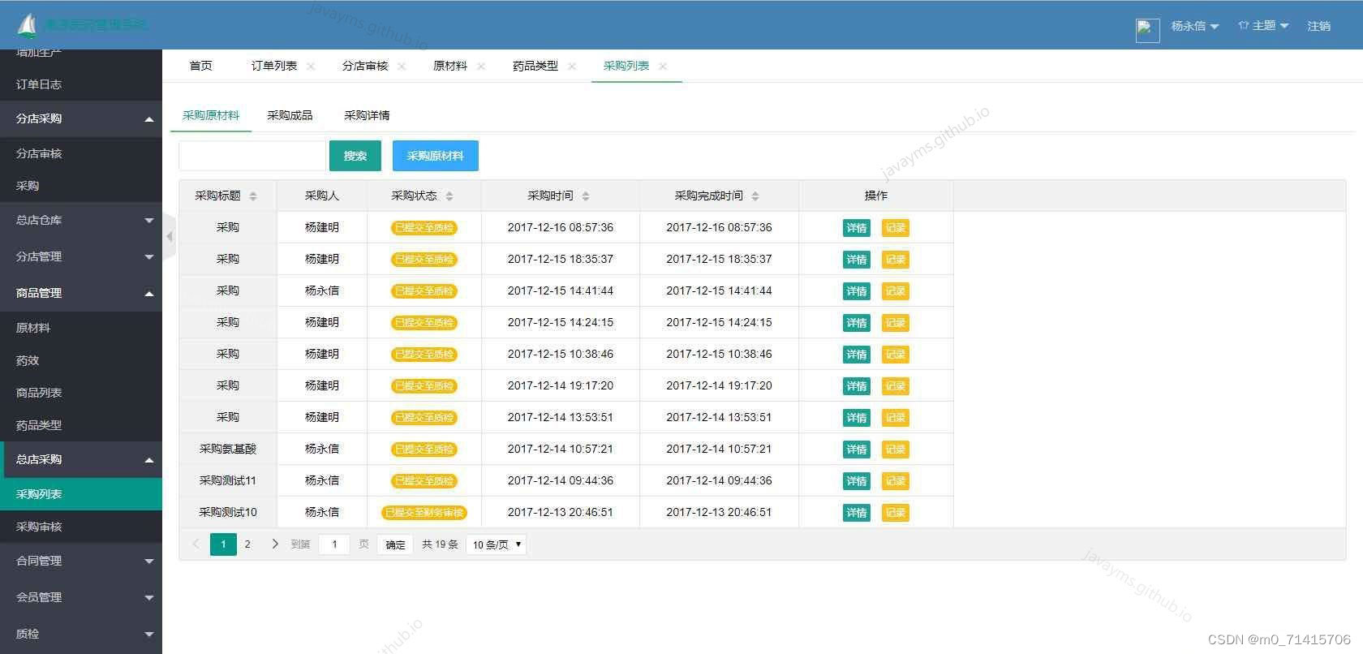Viewport: 1363px width, 654px height.
Task: Collapse 商品管理 sidebar section
Action: point(81,293)
